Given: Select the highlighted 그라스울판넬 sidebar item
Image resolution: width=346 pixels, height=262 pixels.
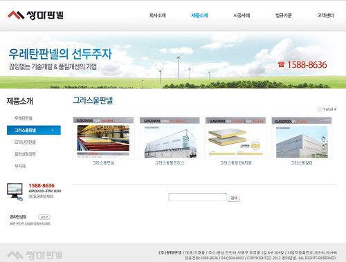Looking at the screenshot, I should (34, 130).
